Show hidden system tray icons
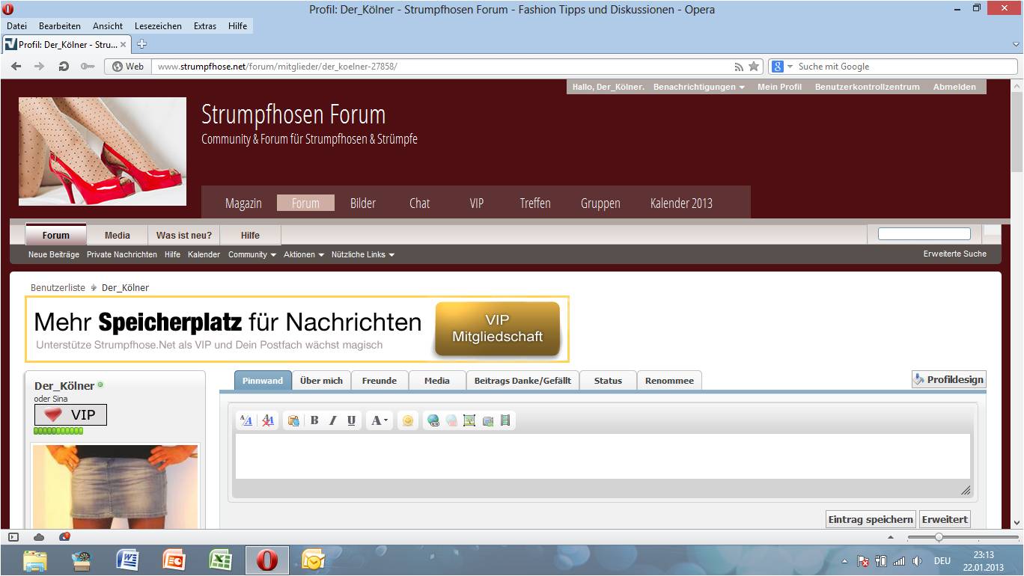The image size is (1024, 576). (844, 561)
